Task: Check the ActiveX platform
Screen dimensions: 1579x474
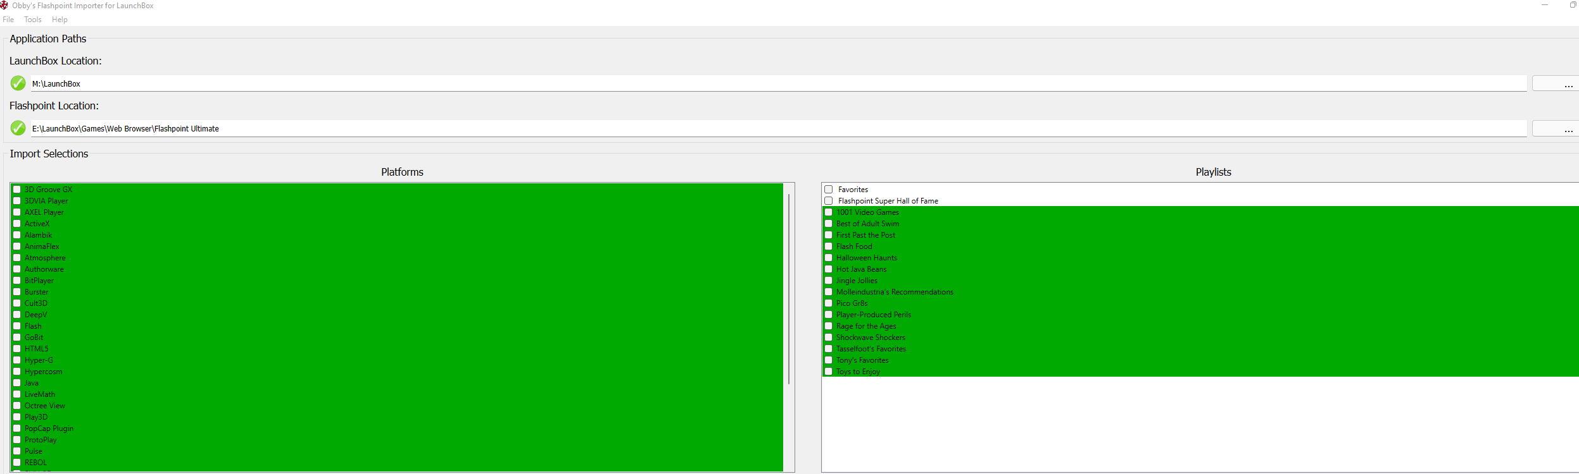Action: [x=17, y=223]
